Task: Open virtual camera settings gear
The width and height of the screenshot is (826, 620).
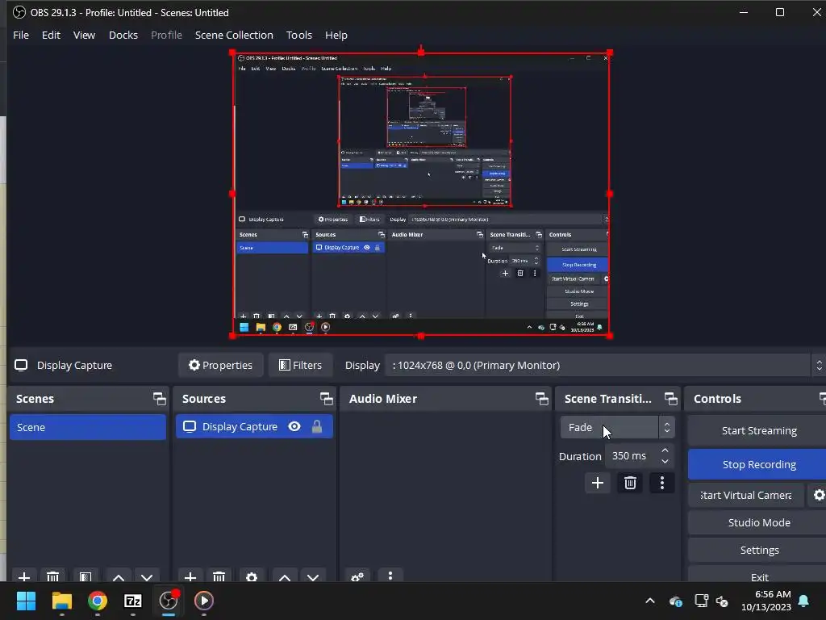Action: coord(818,495)
